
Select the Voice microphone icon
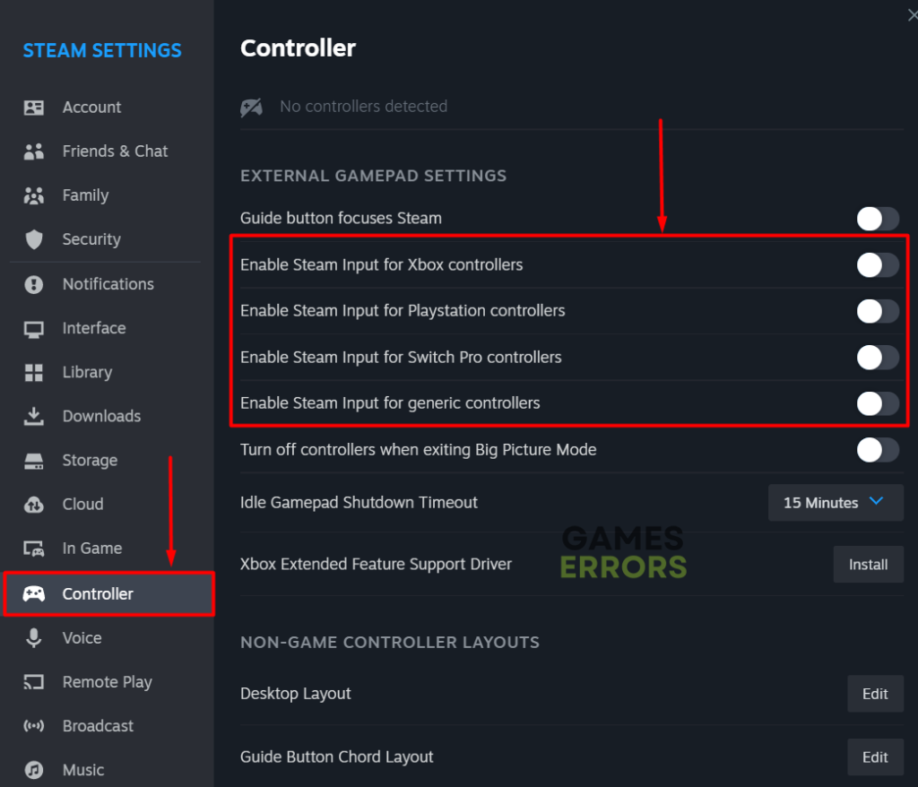pos(35,637)
